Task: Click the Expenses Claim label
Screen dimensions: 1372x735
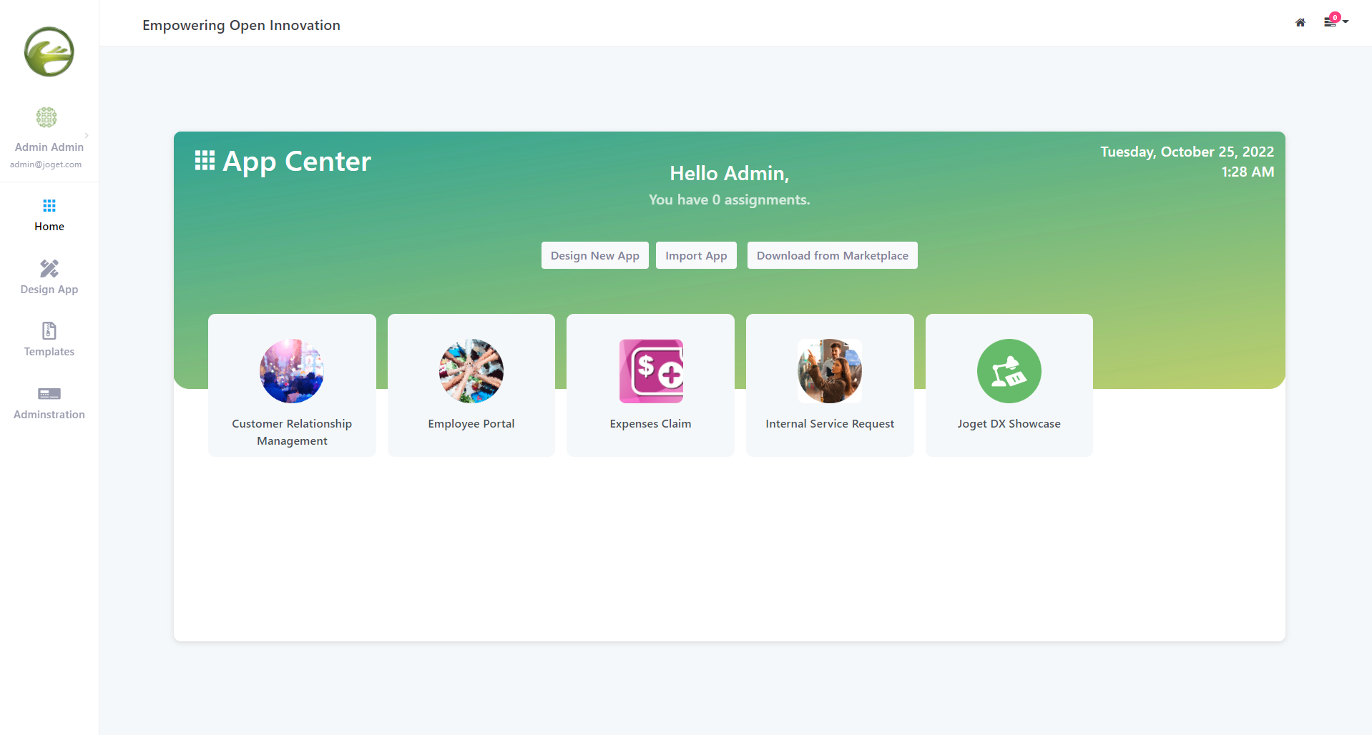Action: pyautogui.click(x=651, y=424)
